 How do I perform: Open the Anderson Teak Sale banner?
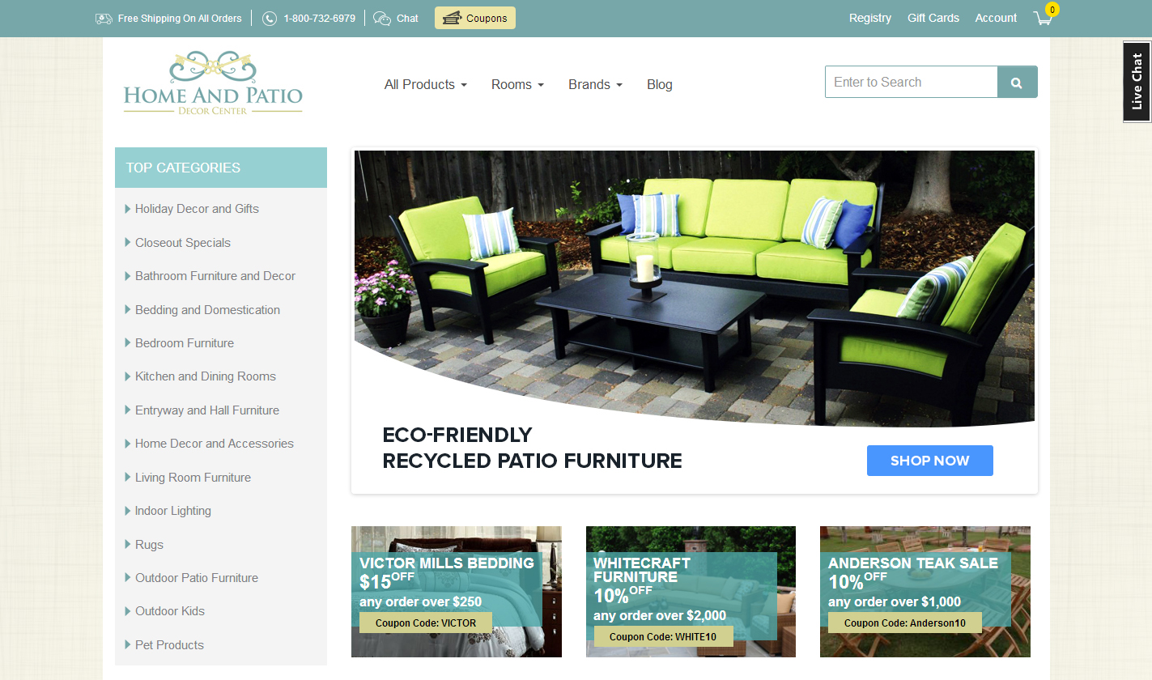(925, 592)
